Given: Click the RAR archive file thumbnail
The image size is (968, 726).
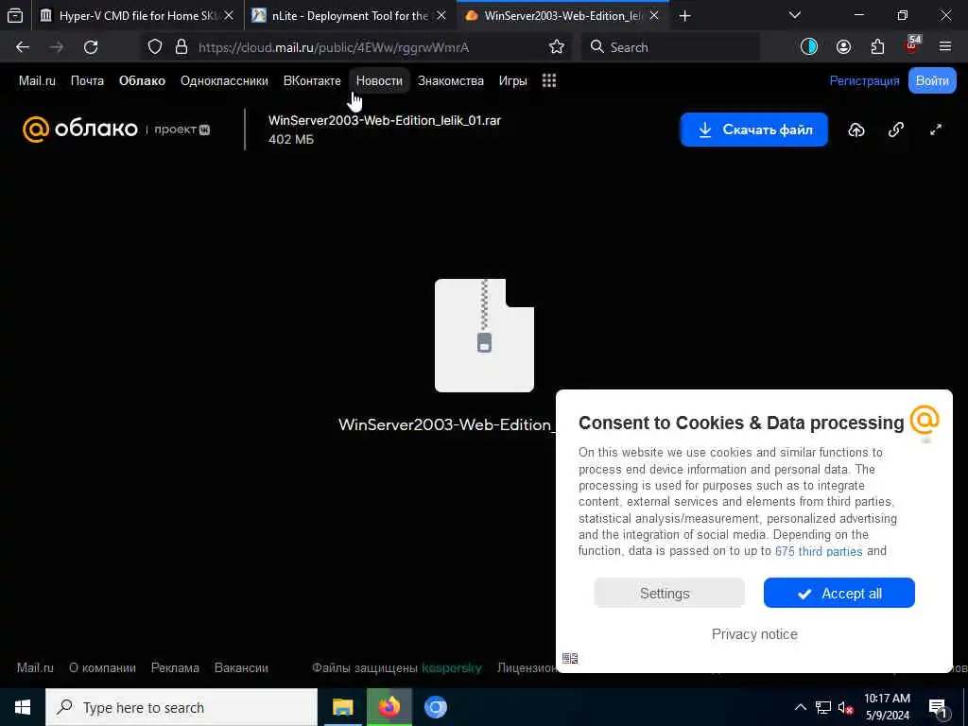Looking at the screenshot, I should [484, 336].
